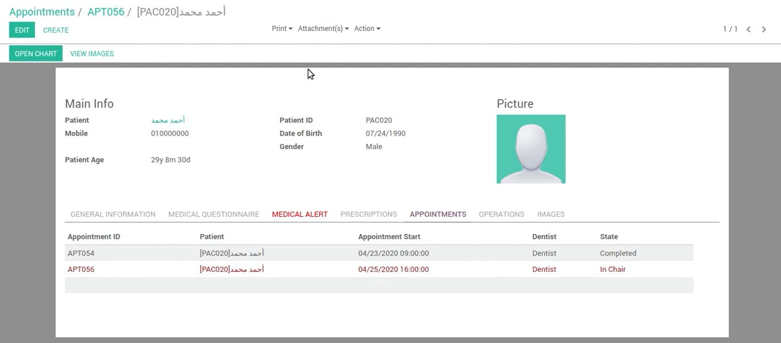Open the Operations tab

point(501,215)
